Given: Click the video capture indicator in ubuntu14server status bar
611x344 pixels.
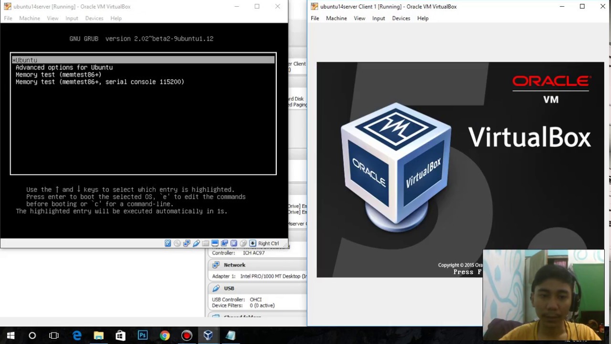Looking at the screenshot, I should click(x=224, y=243).
